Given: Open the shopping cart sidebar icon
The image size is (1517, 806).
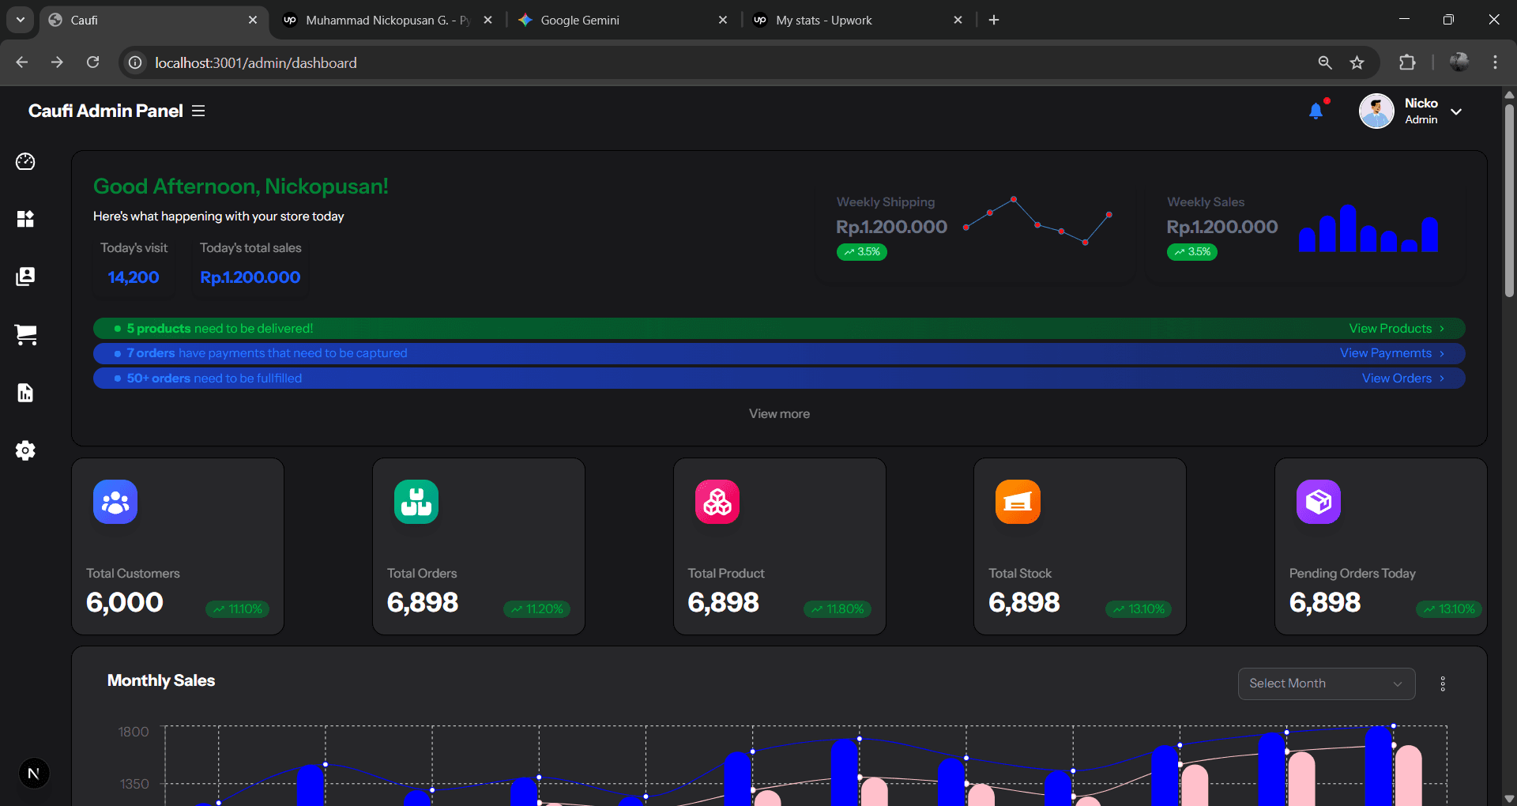Looking at the screenshot, I should click(x=25, y=335).
